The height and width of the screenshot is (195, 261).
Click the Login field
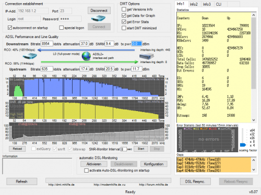[x=29, y=19]
